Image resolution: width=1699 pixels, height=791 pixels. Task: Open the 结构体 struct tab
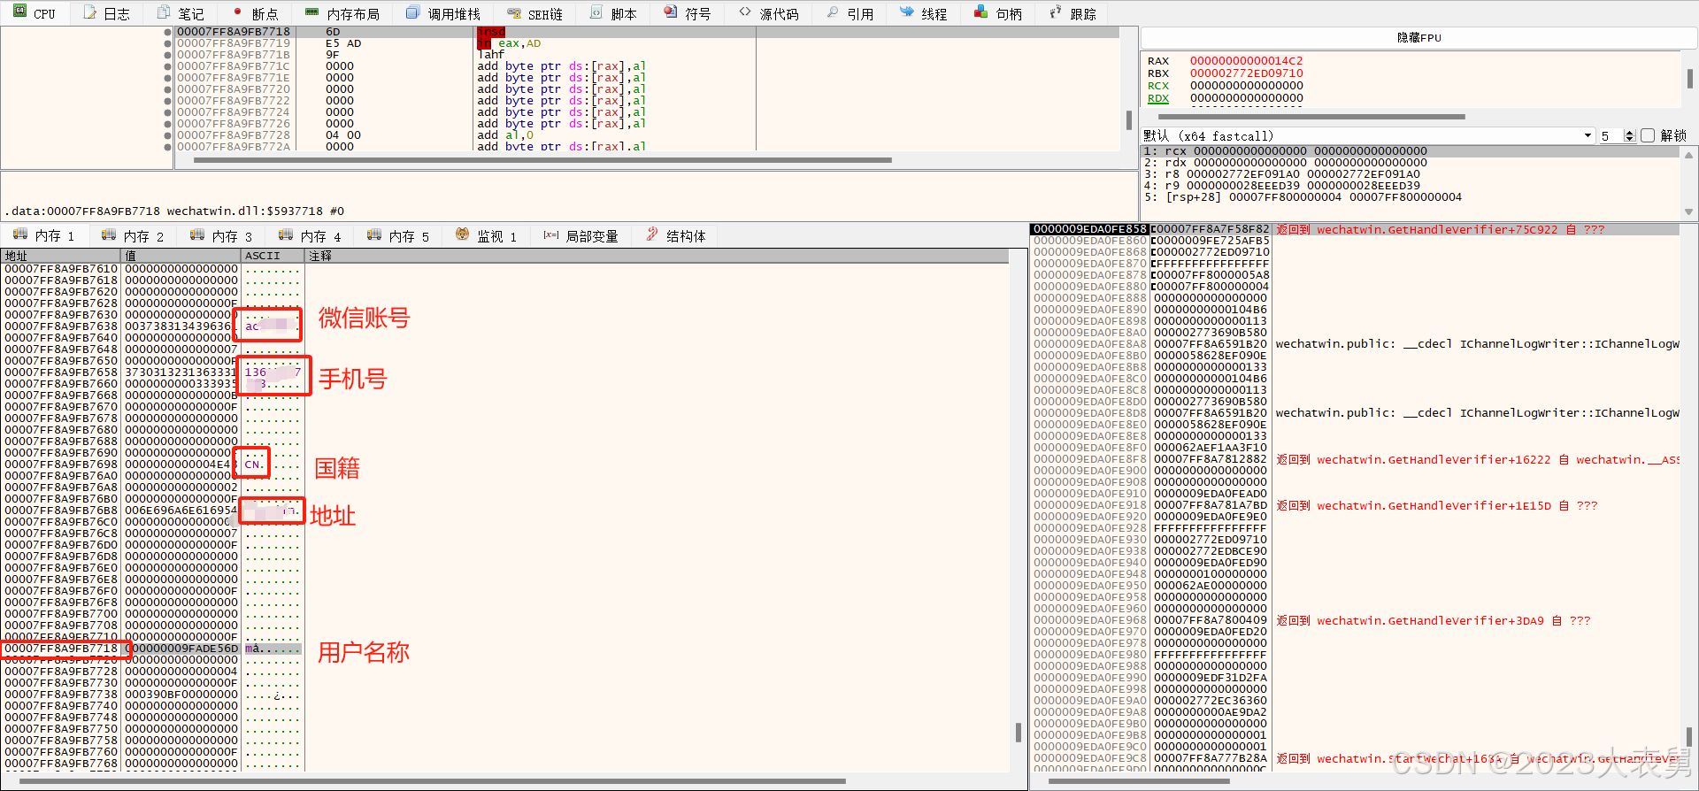point(676,235)
